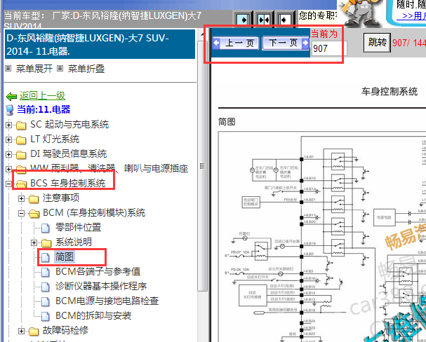Open the 故障码检修 tree item
The image size is (426, 342).
point(65,330)
